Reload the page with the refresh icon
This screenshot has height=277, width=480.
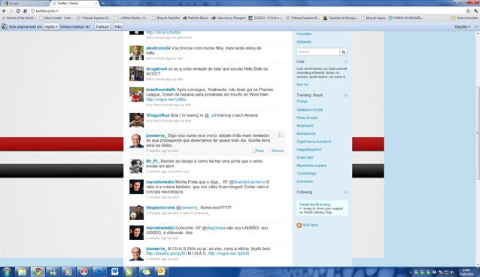click(18, 11)
